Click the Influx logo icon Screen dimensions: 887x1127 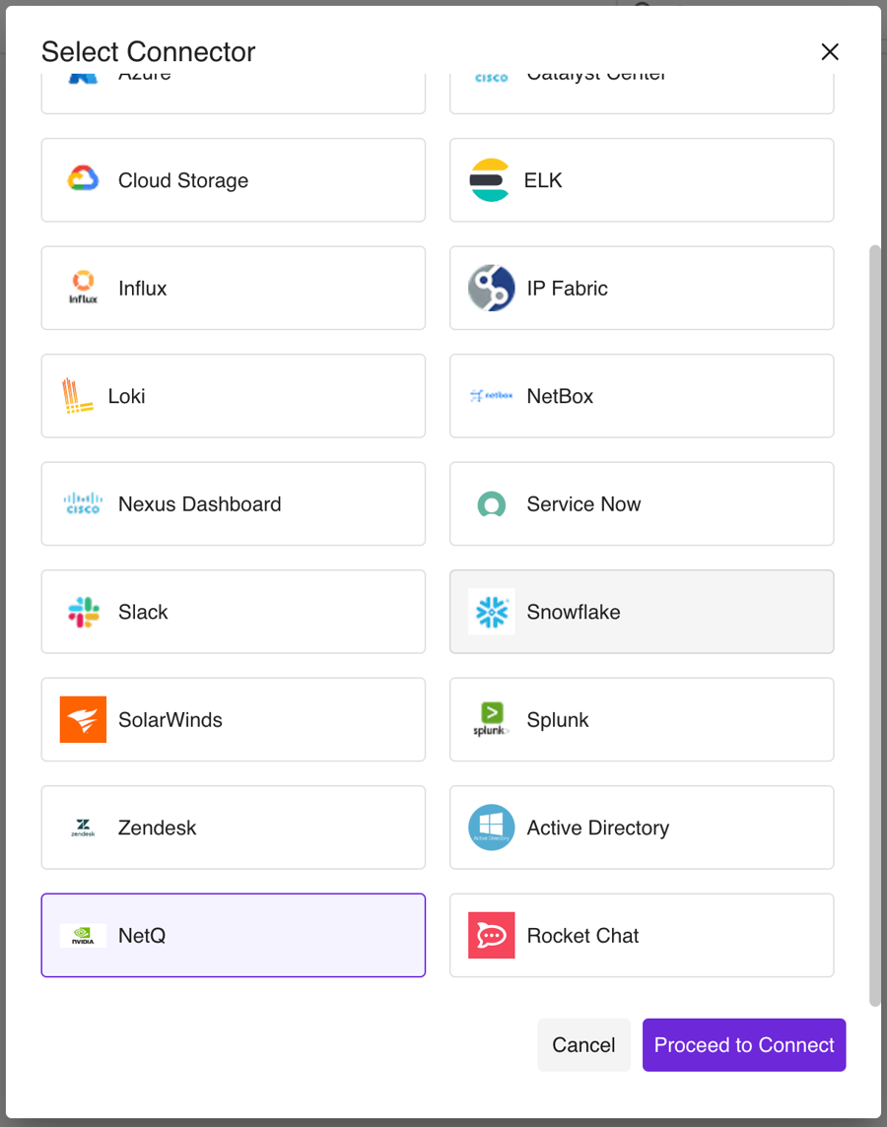[83, 288]
